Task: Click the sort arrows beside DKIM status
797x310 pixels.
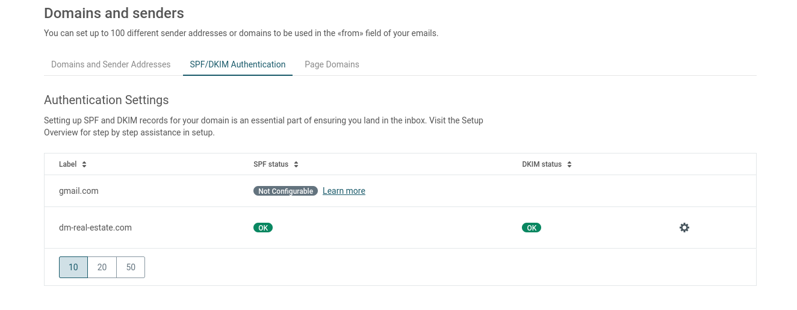Action: pos(569,164)
